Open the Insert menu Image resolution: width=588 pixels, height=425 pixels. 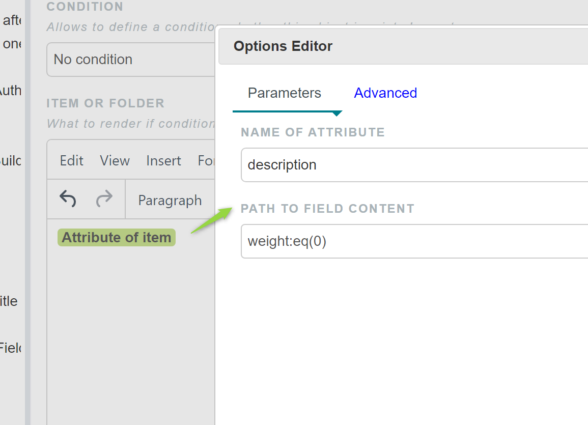(x=163, y=161)
